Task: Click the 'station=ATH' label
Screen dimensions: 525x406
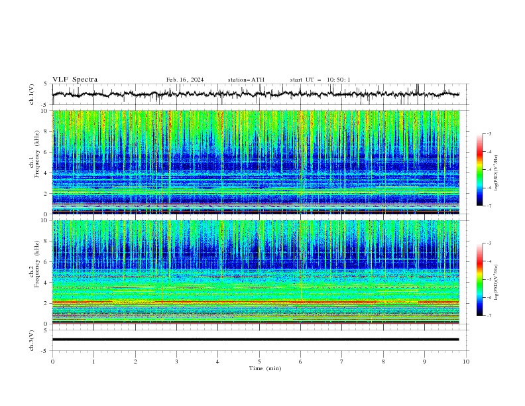Action: pyautogui.click(x=246, y=80)
